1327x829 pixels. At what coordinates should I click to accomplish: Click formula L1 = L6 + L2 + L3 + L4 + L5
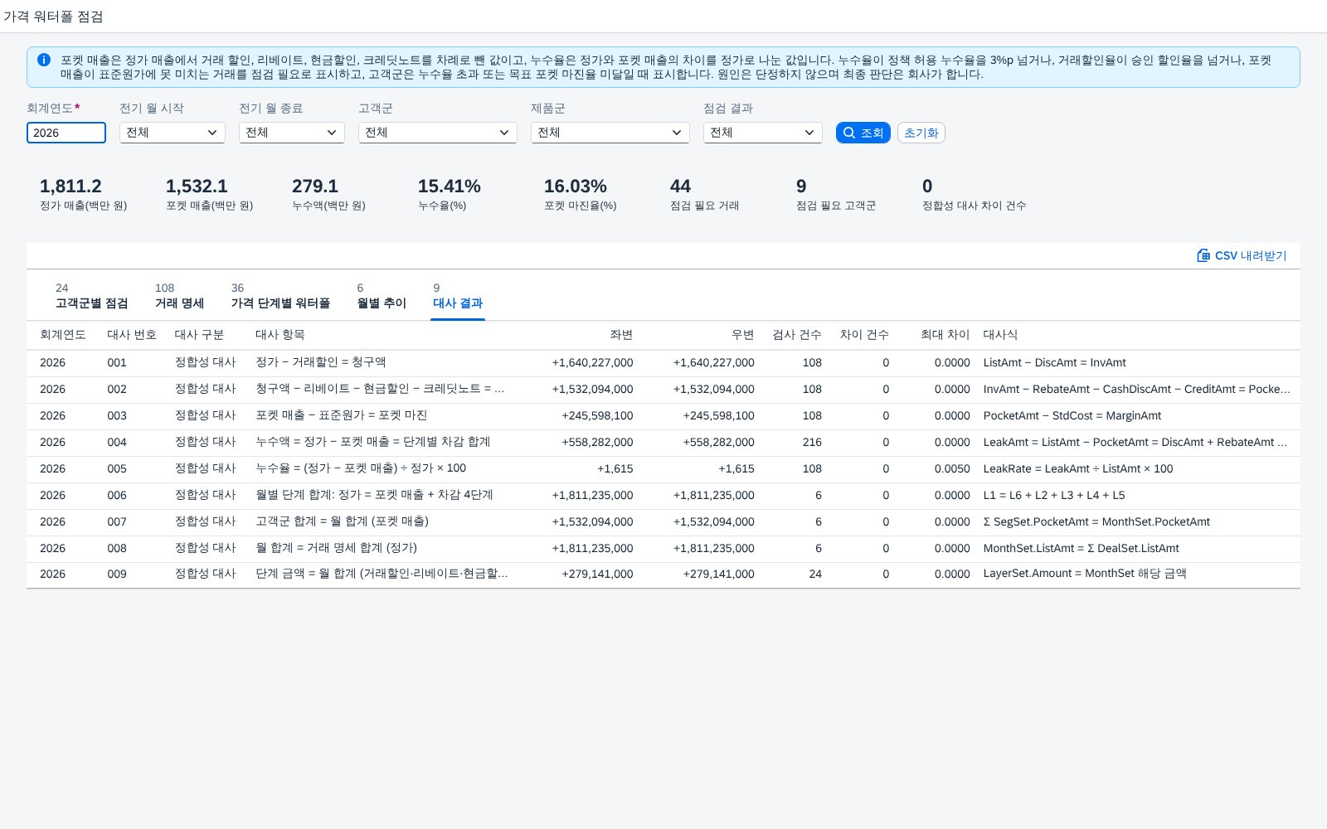click(x=1054, y=496)
